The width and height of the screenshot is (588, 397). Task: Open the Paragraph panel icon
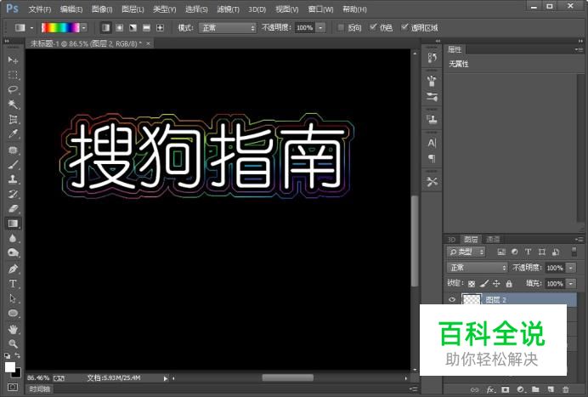(432, 158)
